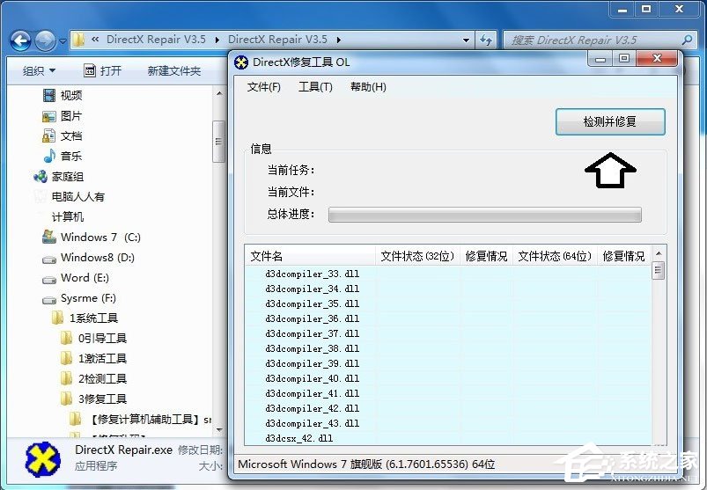The width and height of the screenshot is (707, 490).
Task: Select the 3修复工具 folder in tree
Action: click(x=101, y=399)
